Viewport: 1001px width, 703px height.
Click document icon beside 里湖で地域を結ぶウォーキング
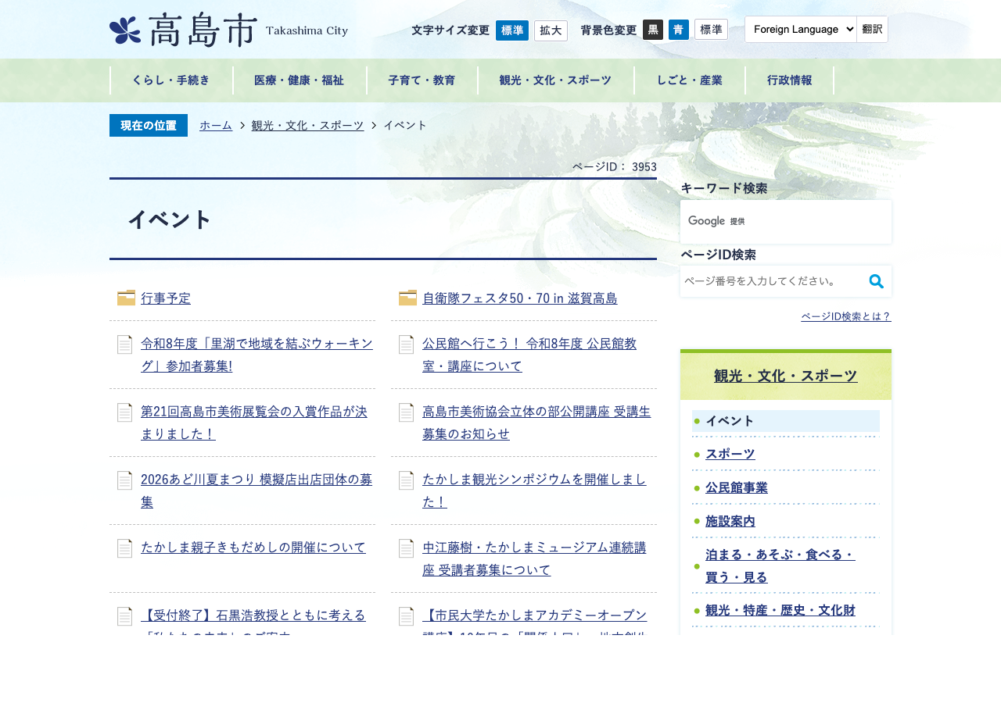coord(124,344)
